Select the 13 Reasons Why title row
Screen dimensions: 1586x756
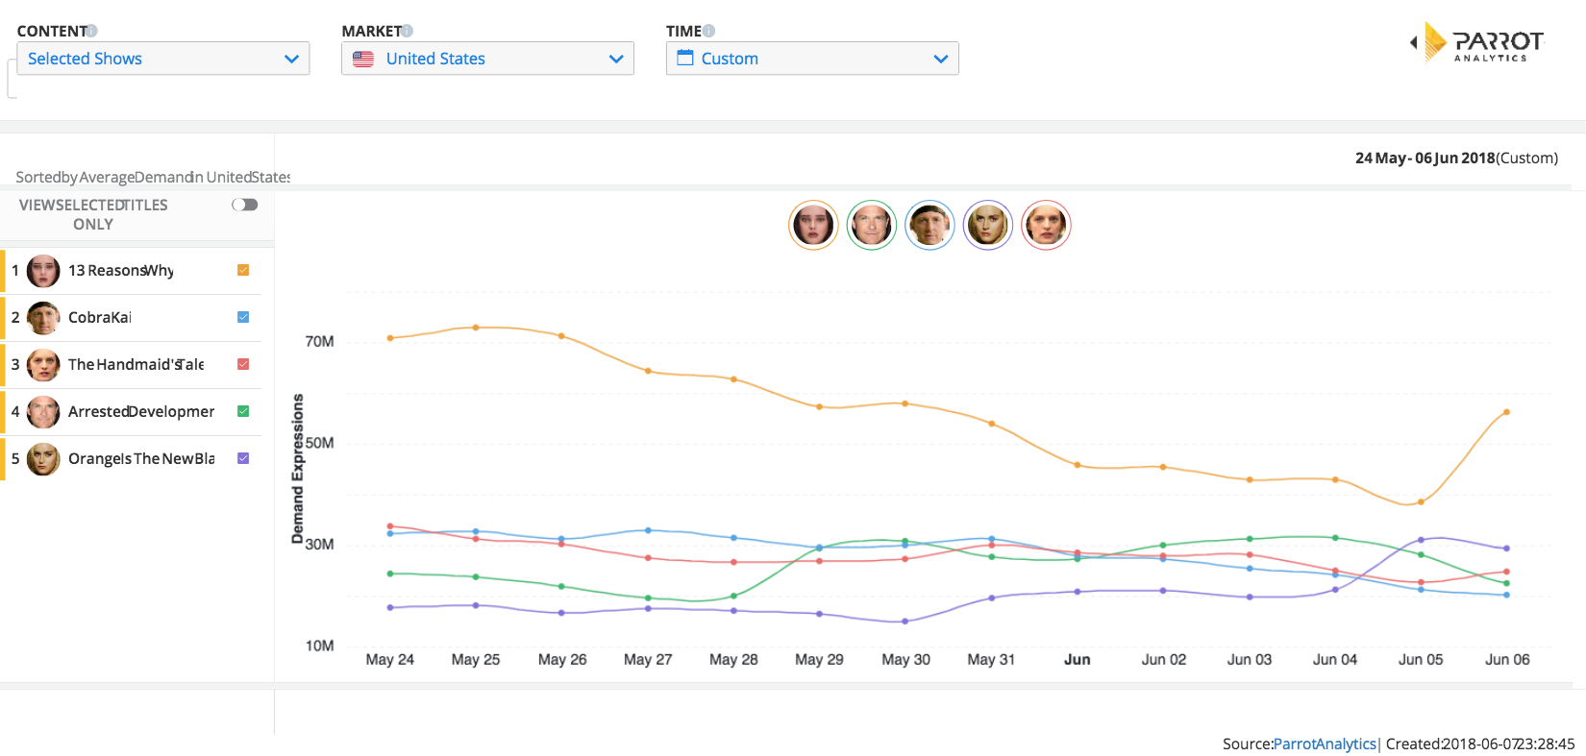(x=133, y=271)
